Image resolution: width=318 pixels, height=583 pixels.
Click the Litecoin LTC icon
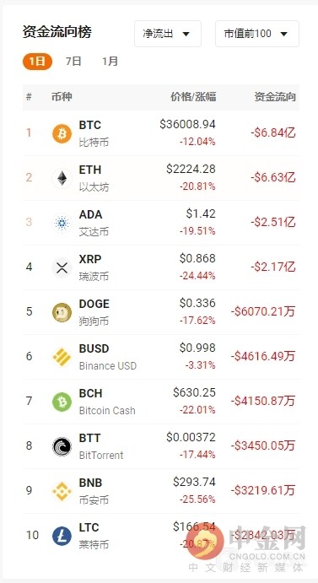click(62, 536)
